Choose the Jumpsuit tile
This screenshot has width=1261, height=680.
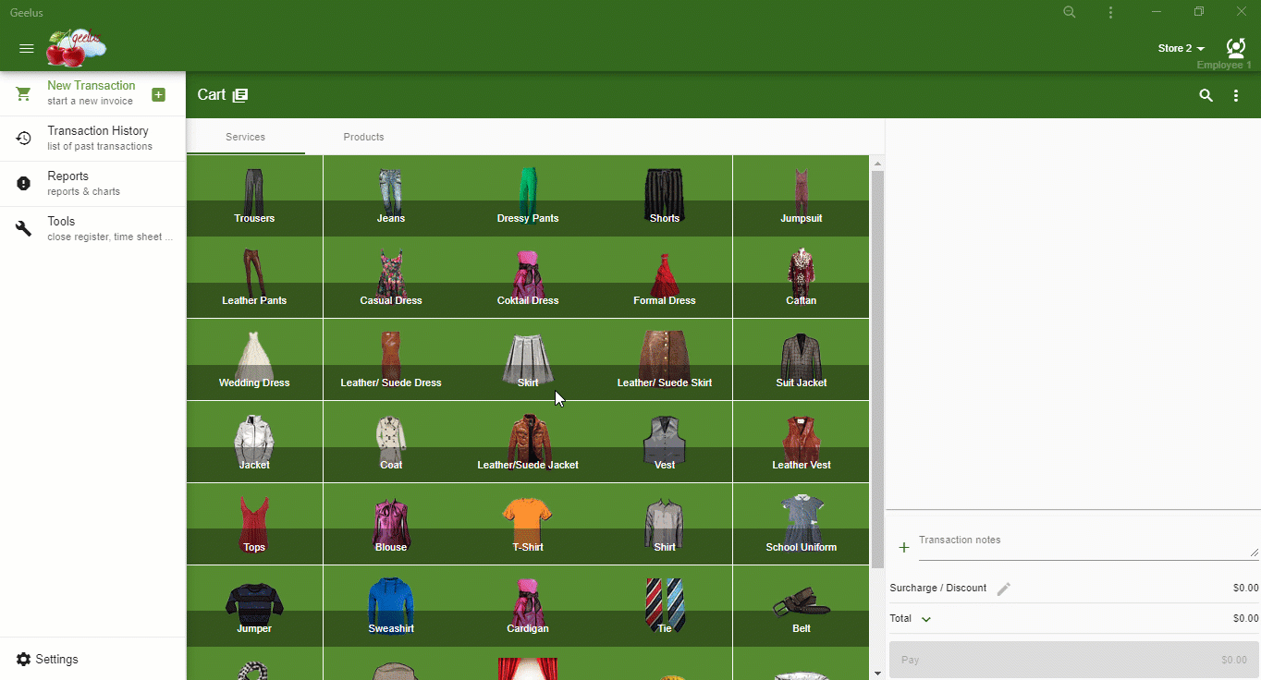[x=802, y=196]
